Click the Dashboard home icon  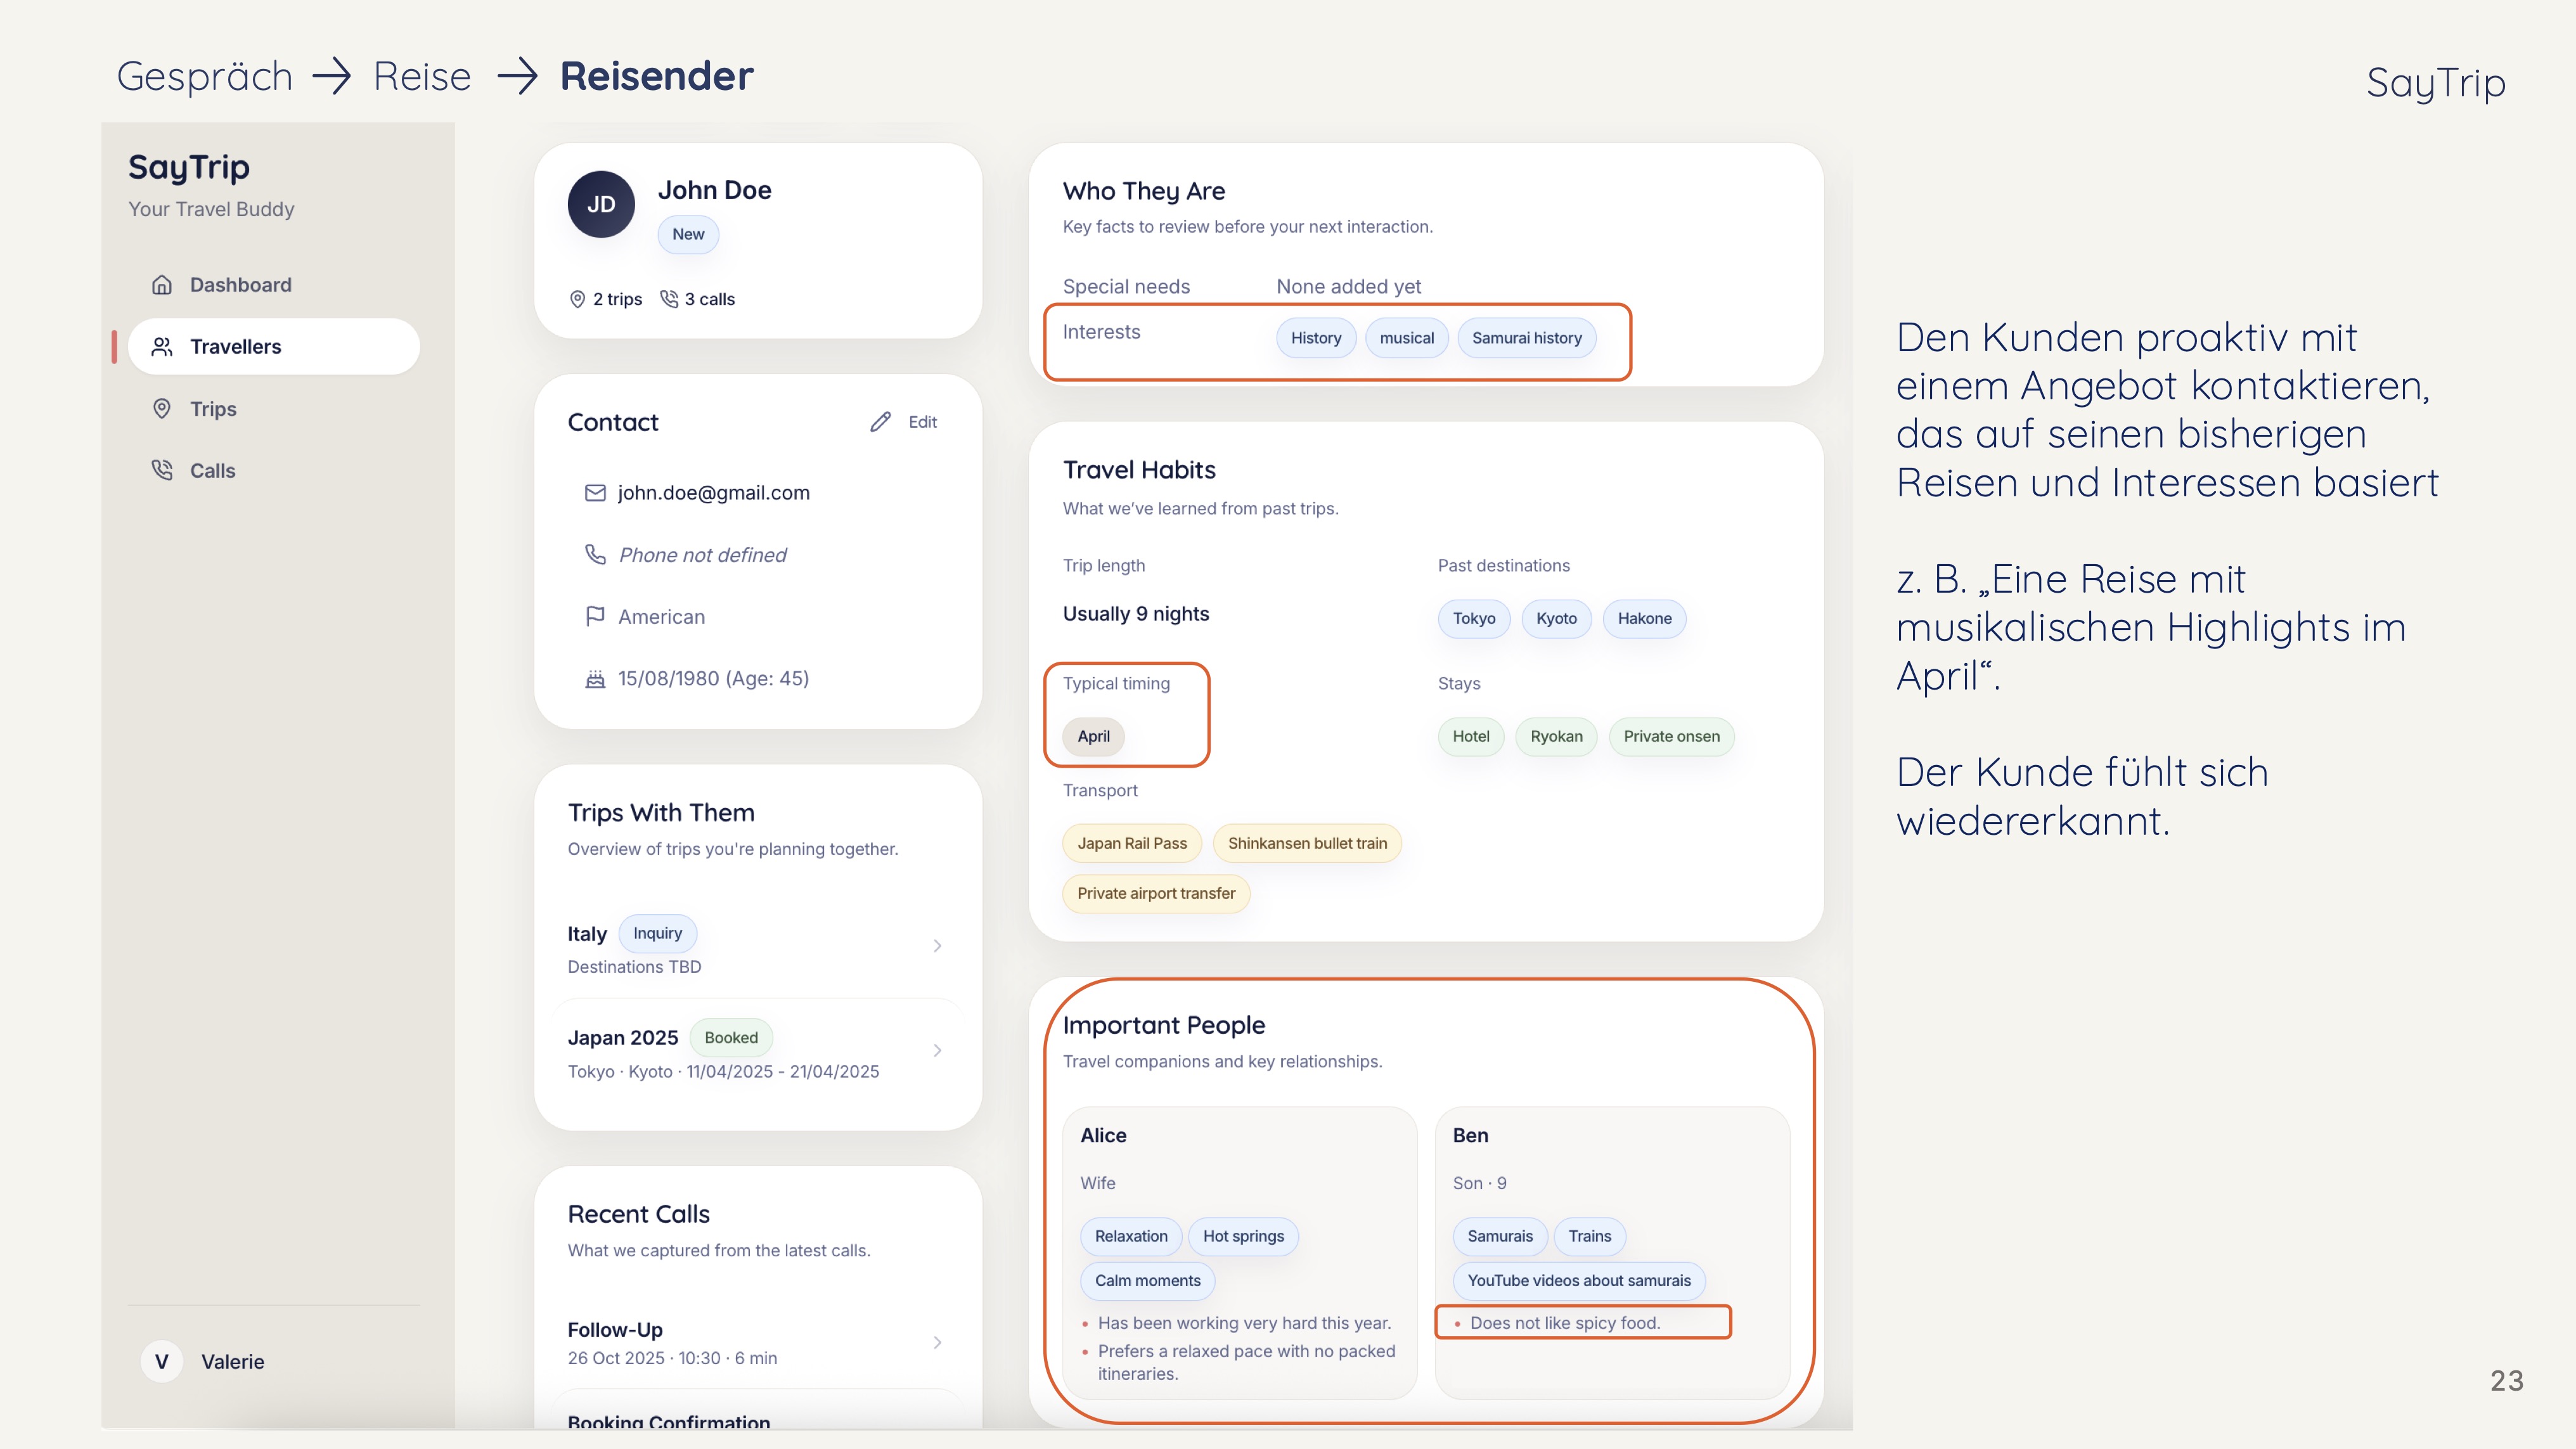[161, 285]
